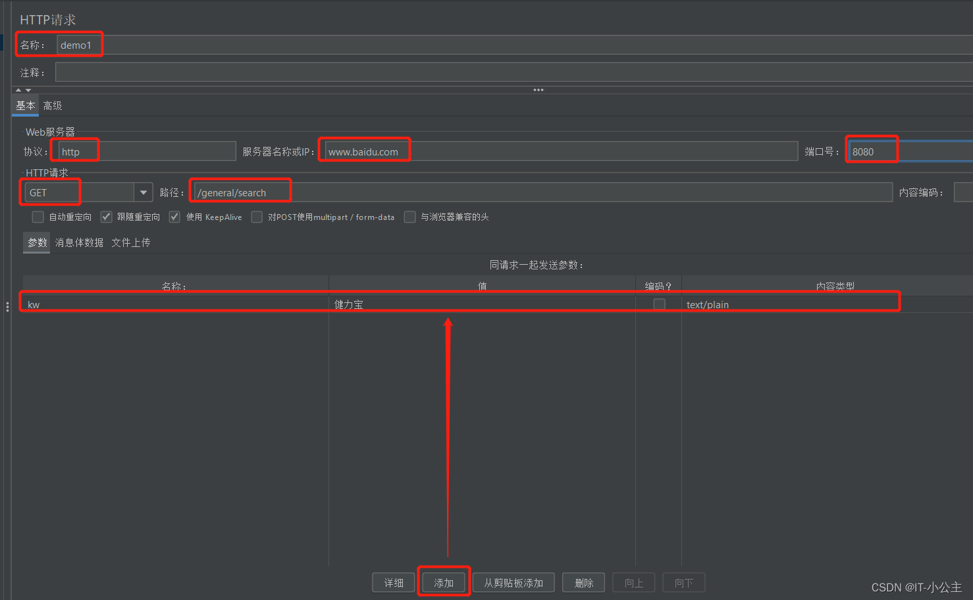Switch to the 高级 tab
The height and width of the screenshot is (600, 973).
coord(53,105)
